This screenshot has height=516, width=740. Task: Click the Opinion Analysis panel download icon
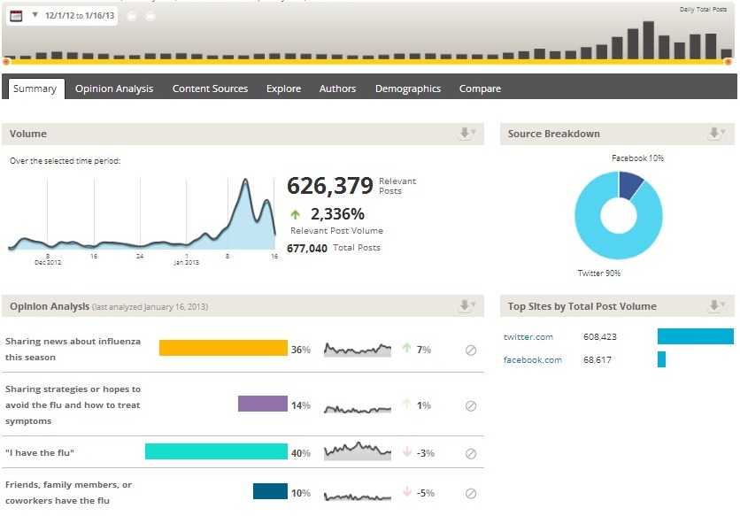(x=466, y=306)
